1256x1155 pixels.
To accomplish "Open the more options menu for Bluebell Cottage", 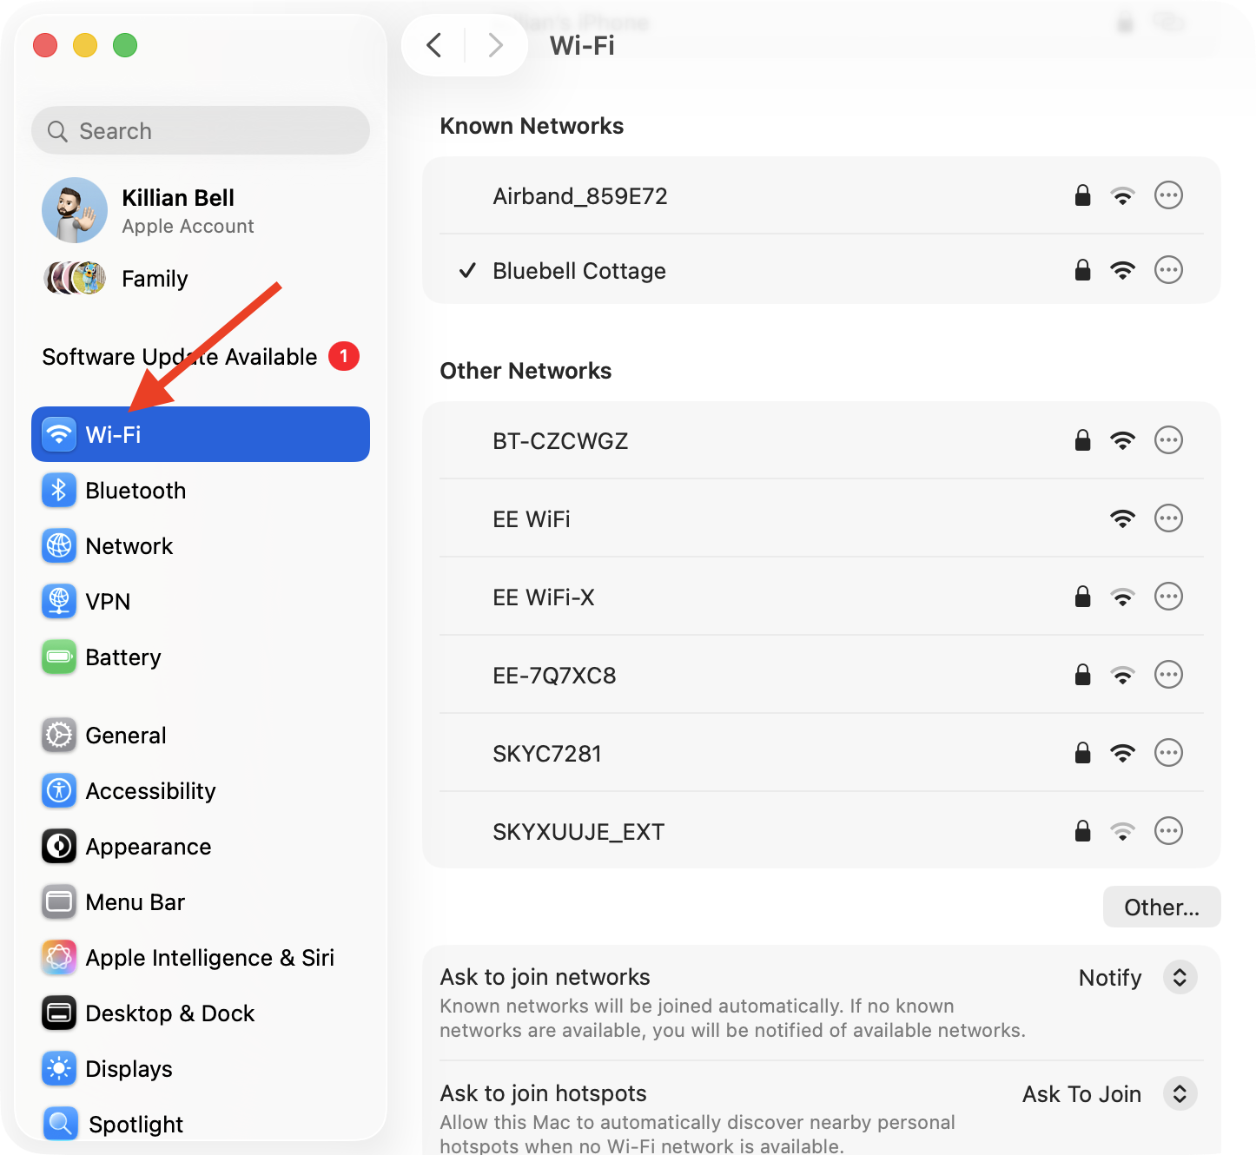I will pos(1168,270).
